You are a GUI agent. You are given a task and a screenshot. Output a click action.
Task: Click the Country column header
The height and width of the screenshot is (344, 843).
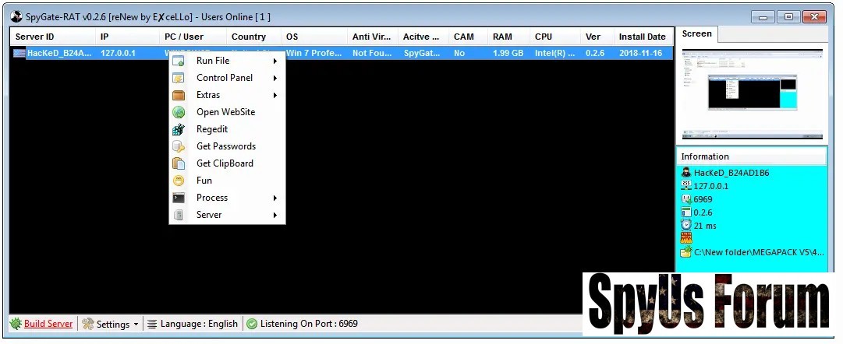coord(249,37)
